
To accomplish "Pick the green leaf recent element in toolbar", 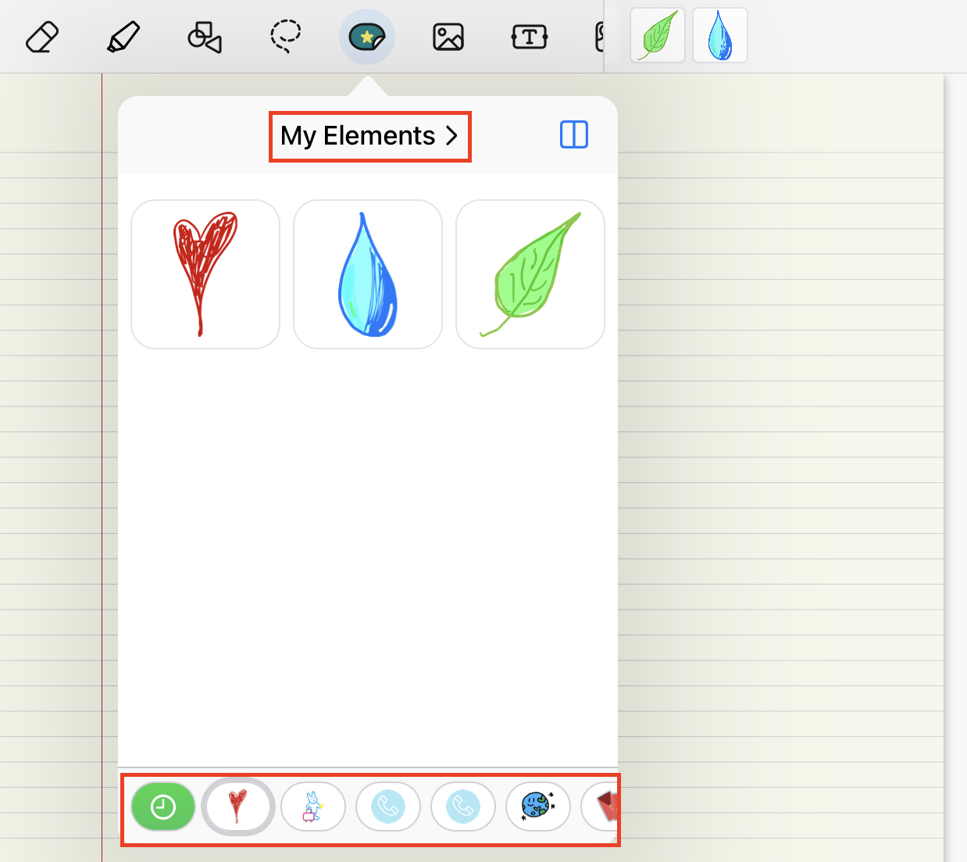I will click(x=658, y=36).
